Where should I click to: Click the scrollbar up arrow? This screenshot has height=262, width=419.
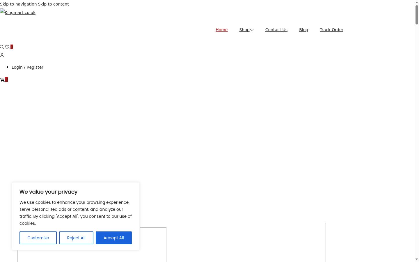point(417,2)
